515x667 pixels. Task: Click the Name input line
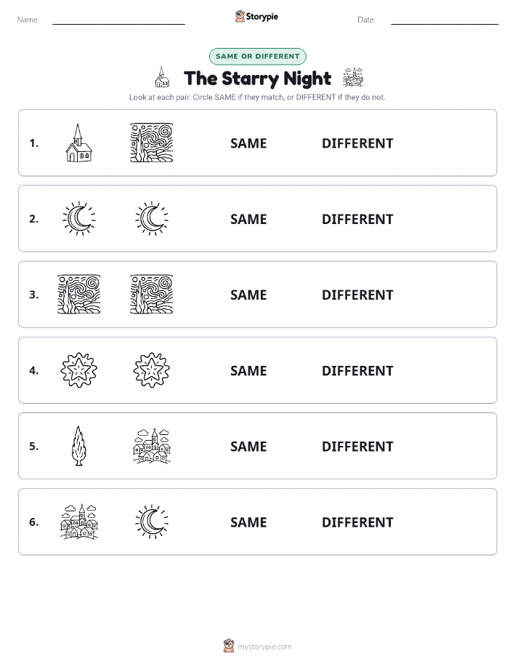(x=118, y=20)
